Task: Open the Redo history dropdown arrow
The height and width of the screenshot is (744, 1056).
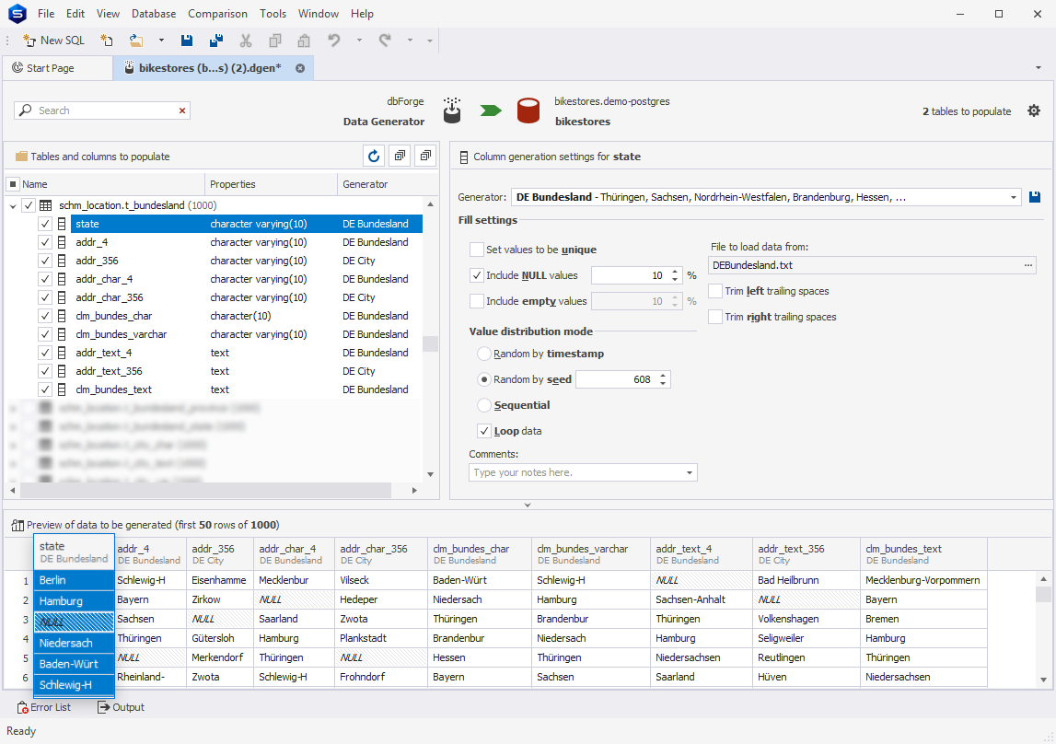Action: [410, 41]
